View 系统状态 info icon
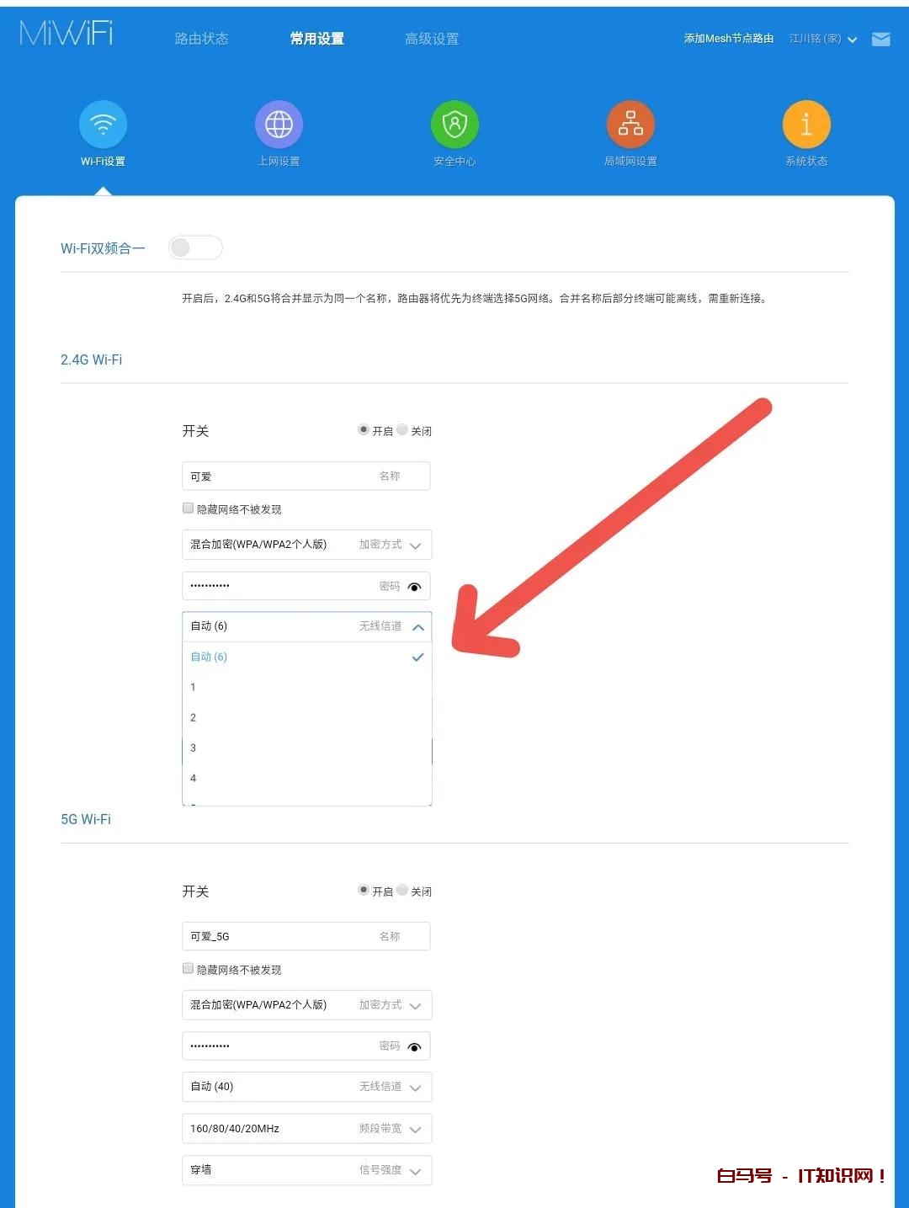 click(805, 123)
